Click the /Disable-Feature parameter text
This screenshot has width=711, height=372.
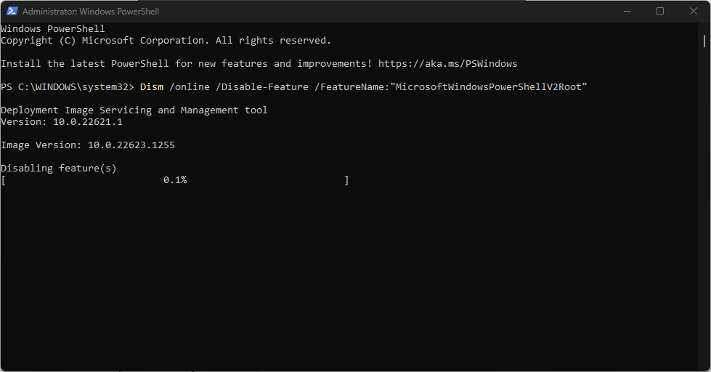(x=262, y=86)
